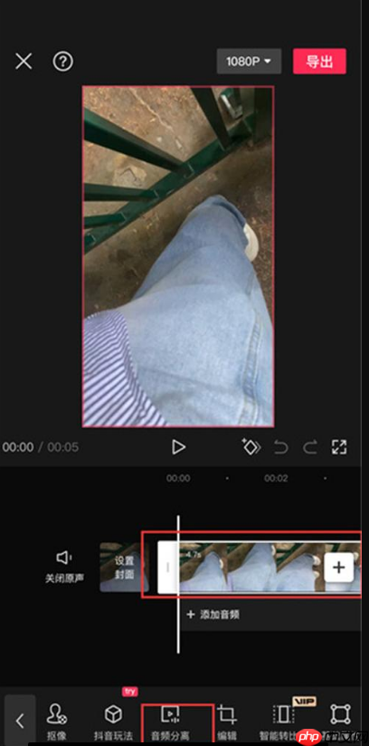The width and height of the screenshot is (369, 746).
Task: Click the video preview canvas
Action: [178, 256]
